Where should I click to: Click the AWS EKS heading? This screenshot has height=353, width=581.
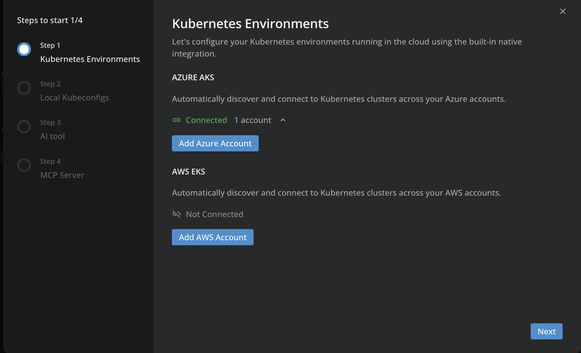click(188, 172)
